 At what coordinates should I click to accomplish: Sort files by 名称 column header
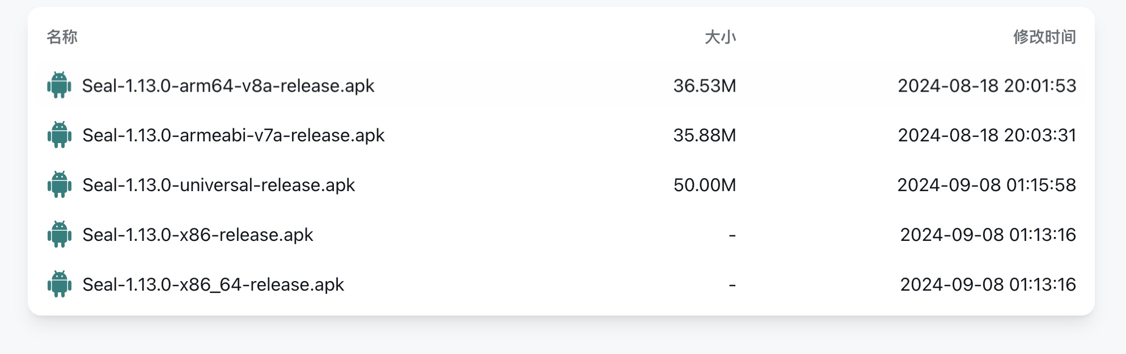(62, 37)
